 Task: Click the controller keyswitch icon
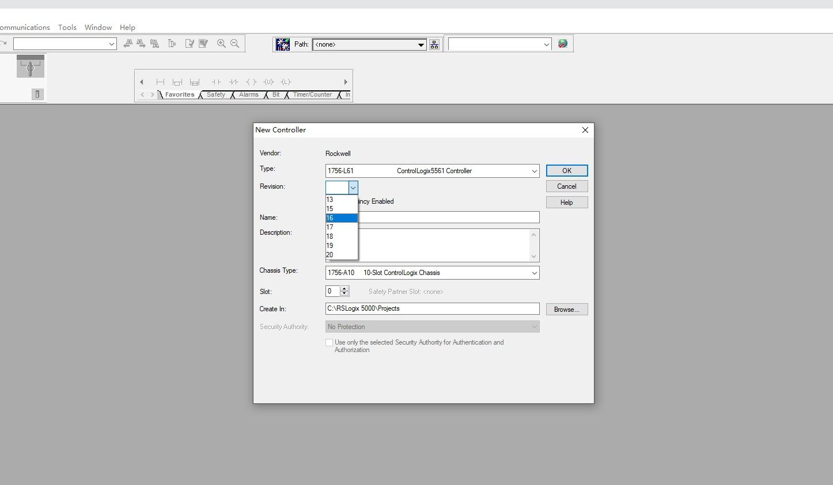(x=31, y=67)
